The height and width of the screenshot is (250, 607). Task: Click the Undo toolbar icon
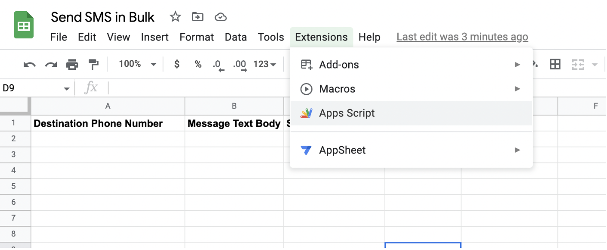[29, 65]
